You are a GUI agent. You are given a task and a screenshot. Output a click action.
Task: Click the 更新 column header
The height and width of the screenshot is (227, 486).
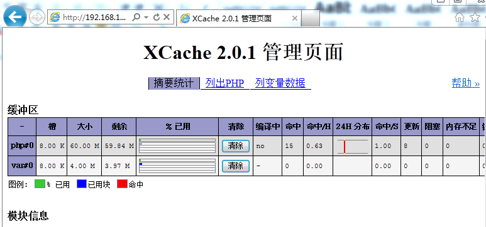click(411, 127)
